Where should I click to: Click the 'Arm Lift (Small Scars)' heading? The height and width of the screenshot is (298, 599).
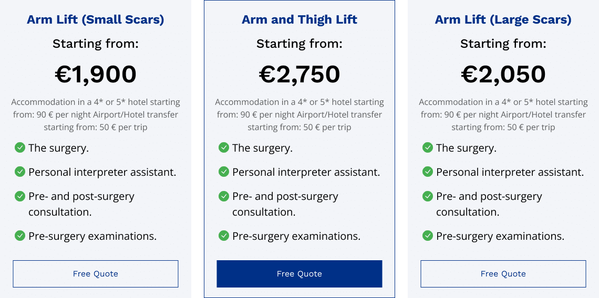(96, 19)
